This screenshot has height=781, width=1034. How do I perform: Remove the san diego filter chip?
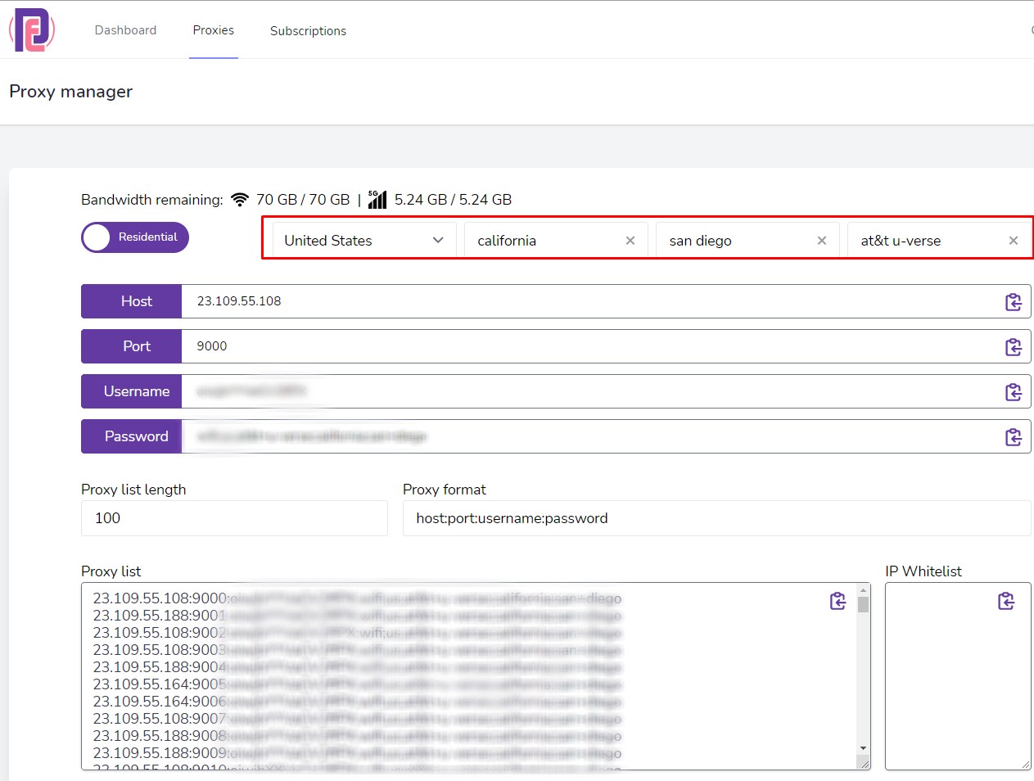(x=821, y=240)
